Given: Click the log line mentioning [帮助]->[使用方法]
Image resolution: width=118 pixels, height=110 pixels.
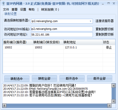Looking at the screenshot, I should (x=48, y=95).
